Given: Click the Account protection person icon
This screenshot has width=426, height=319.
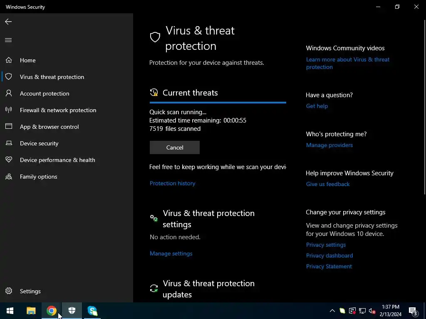Looking at the screenshot, I should [x=9, y=93].
